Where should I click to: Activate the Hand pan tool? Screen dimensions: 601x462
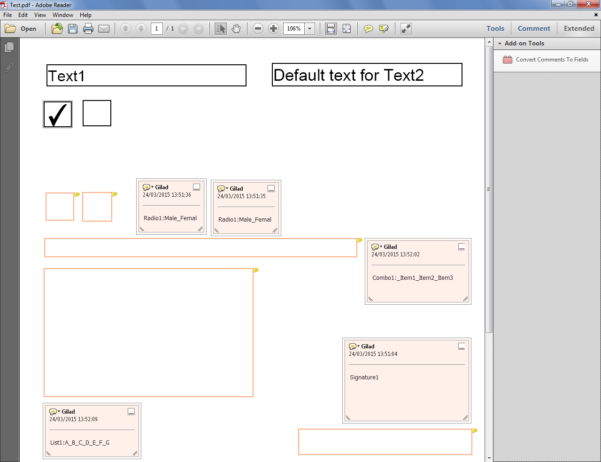coord(236,29)
